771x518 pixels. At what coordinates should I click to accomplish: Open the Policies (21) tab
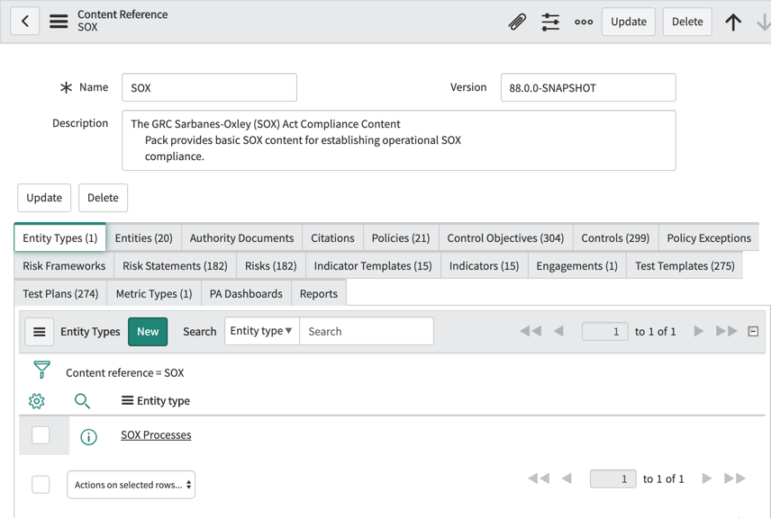coord(401,238)
